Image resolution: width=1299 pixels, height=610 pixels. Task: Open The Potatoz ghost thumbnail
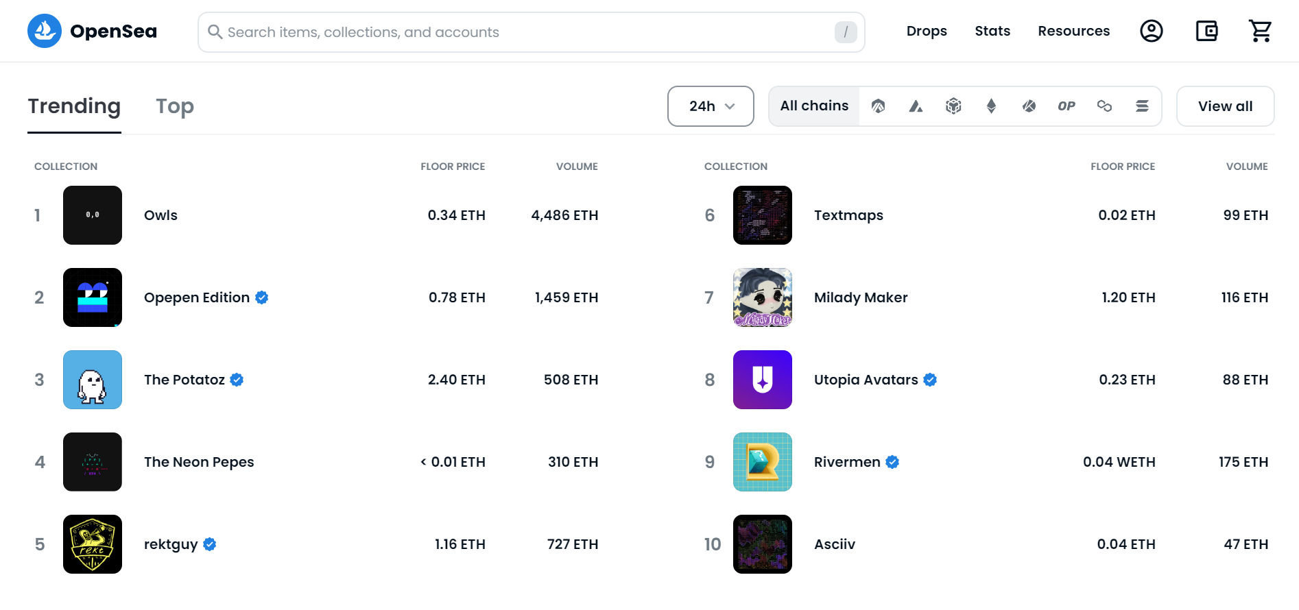93,380
